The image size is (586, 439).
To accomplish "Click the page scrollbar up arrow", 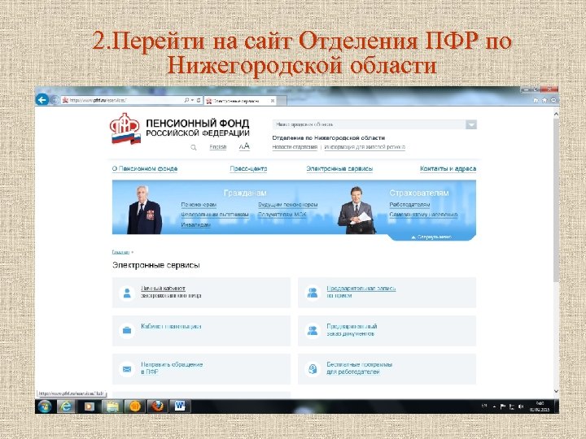I will [x=556, y=114].
